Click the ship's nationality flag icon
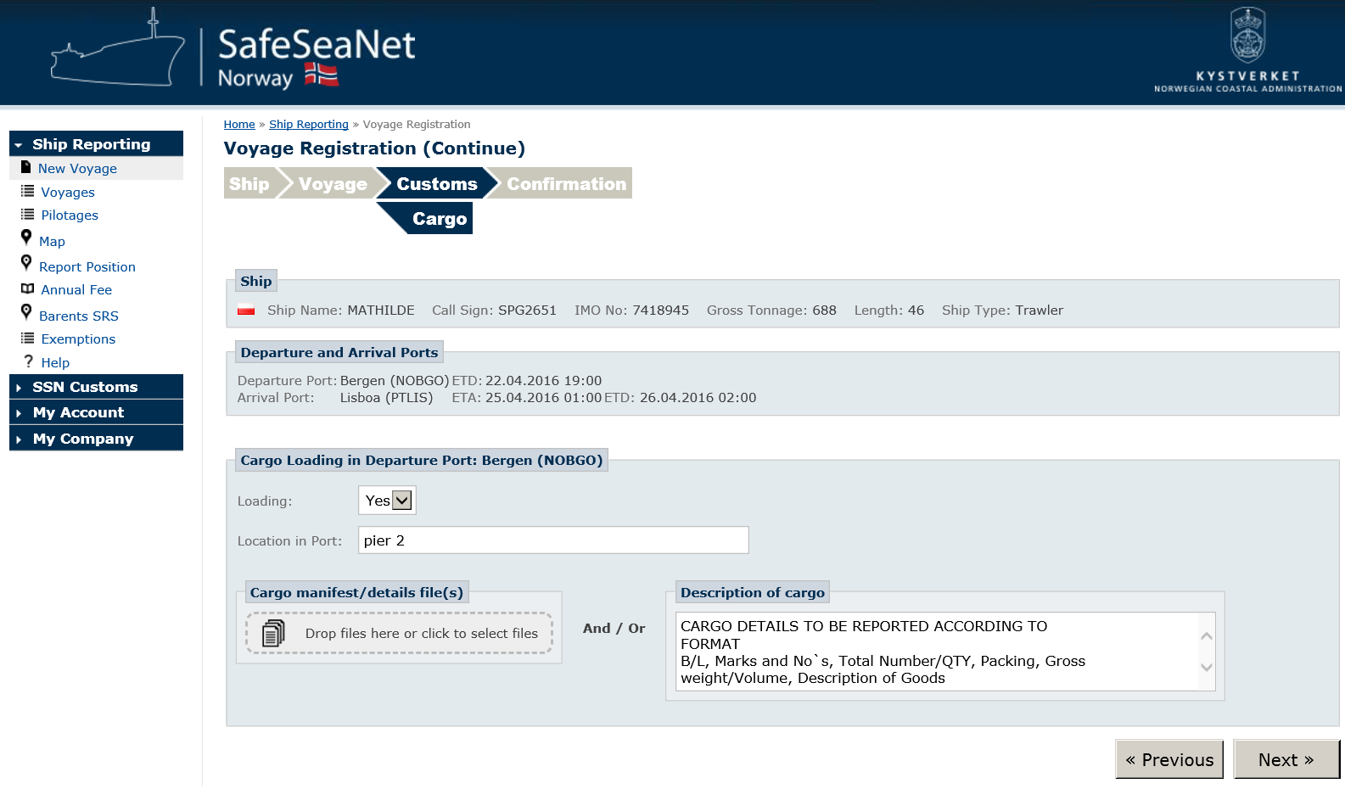 (x=246, y=311)
